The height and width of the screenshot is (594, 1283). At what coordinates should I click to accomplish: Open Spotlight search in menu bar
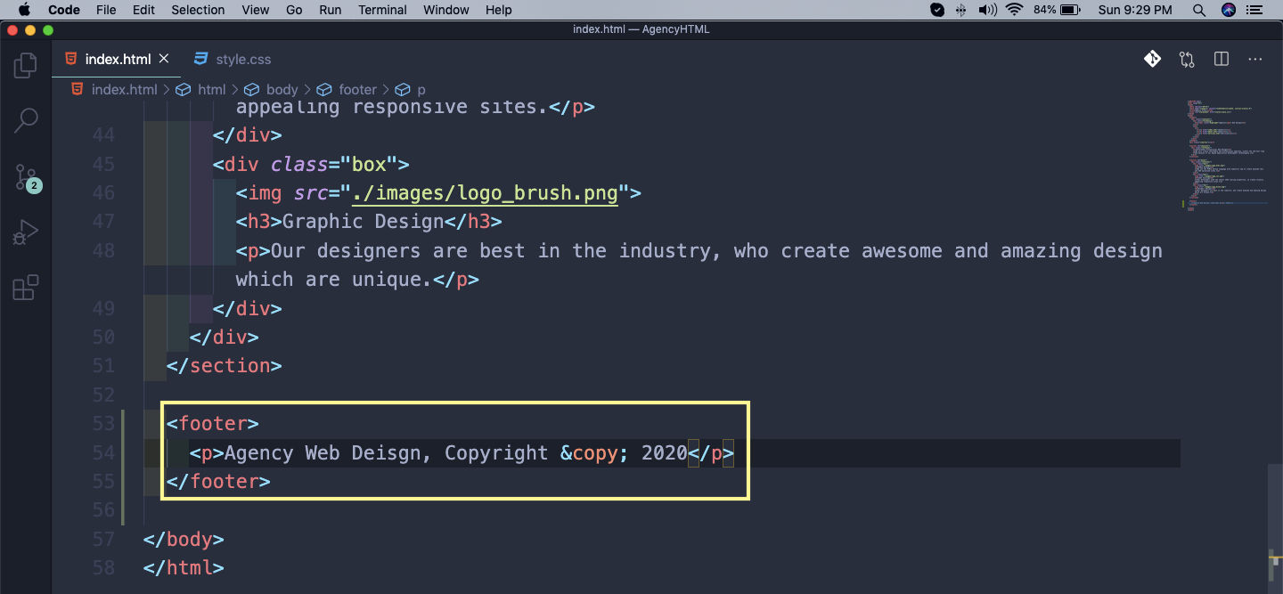1199,10
